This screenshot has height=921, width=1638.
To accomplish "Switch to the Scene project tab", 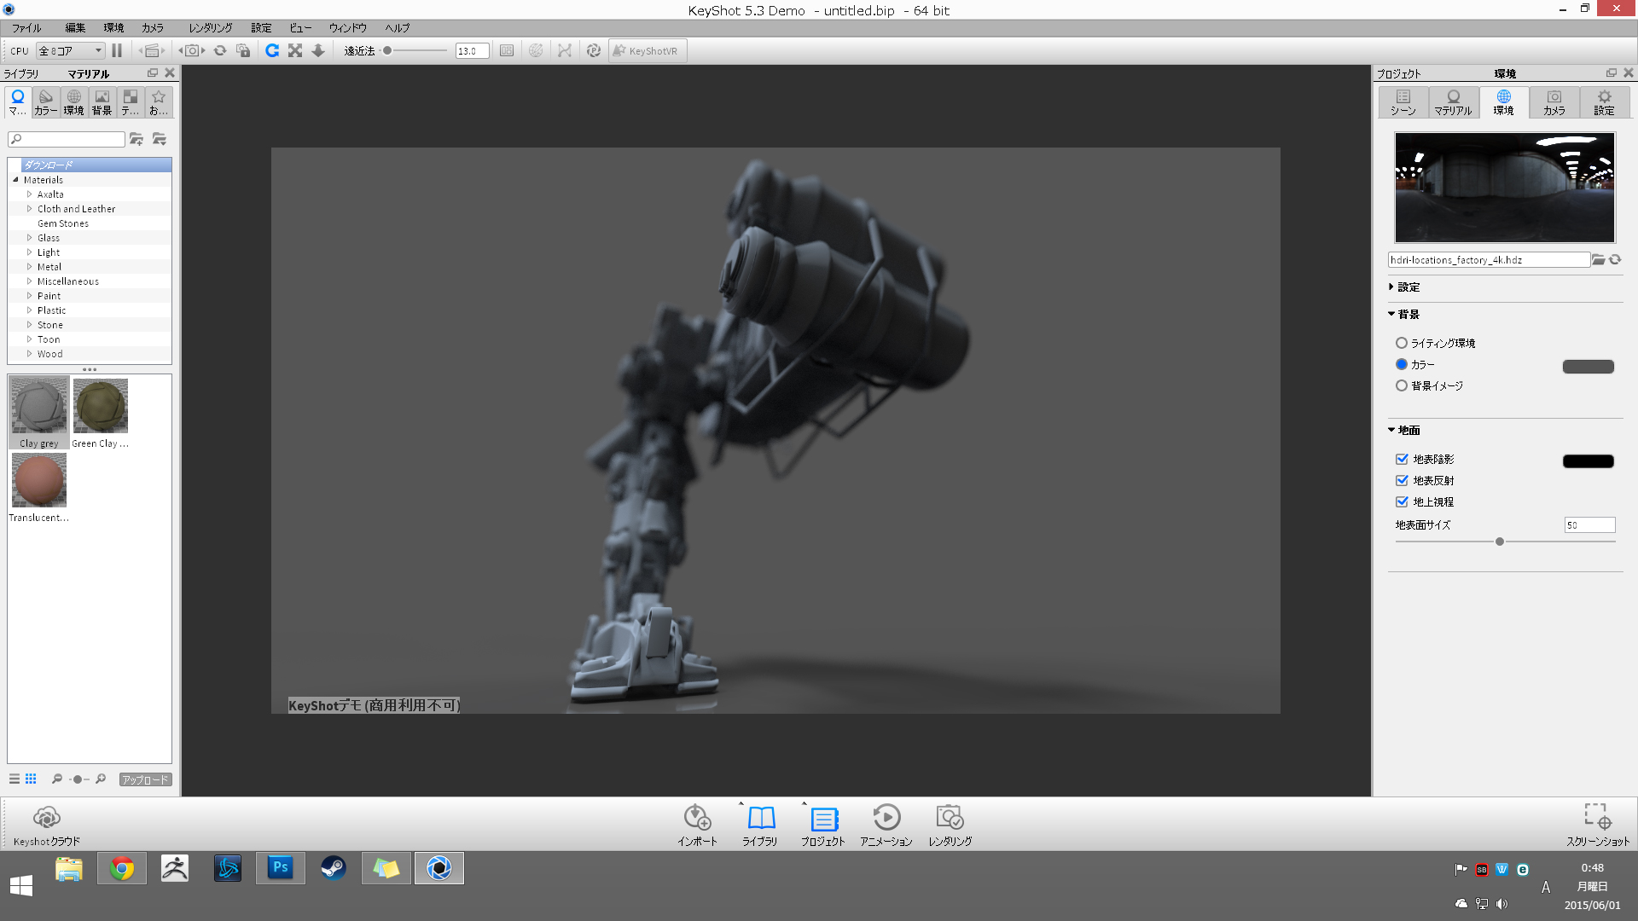I will click(1403, 102).
